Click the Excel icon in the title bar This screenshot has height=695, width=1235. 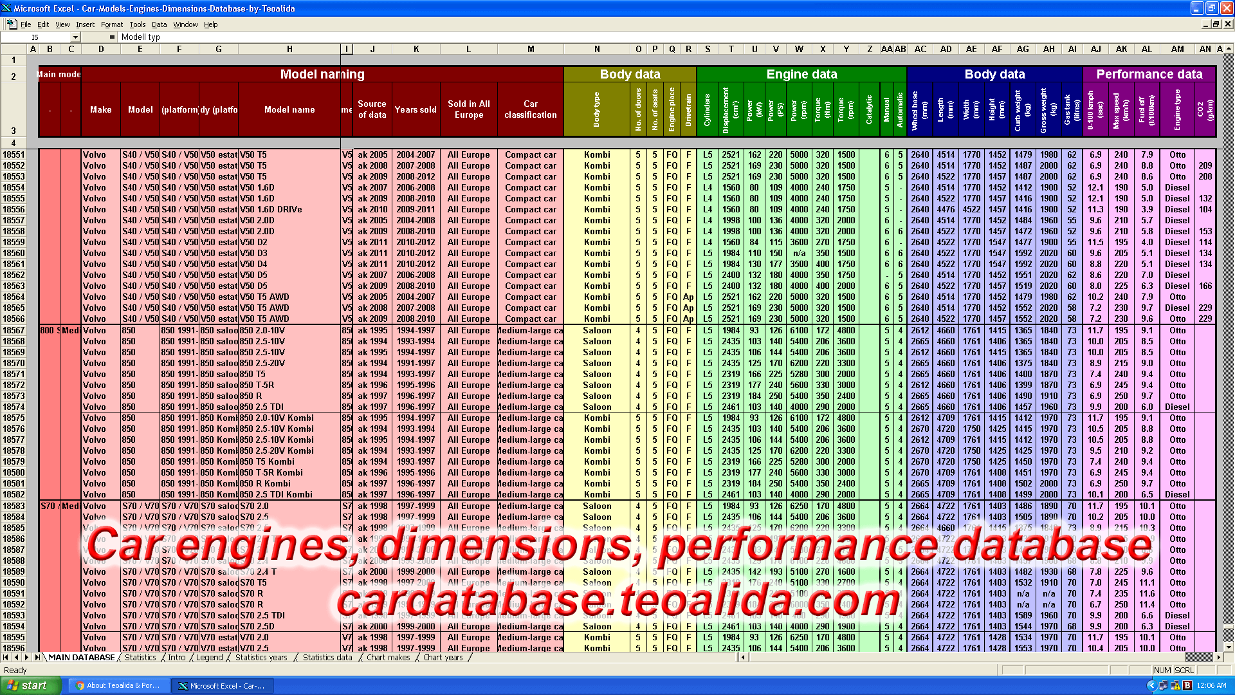[6, 8]
